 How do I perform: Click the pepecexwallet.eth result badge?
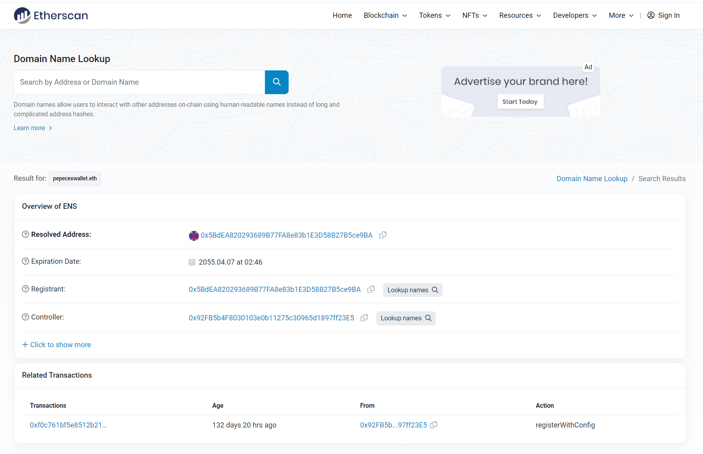click(75, 178)
